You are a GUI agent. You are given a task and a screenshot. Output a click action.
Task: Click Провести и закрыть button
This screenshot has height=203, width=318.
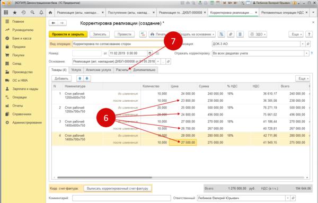(x=68, y=34)
